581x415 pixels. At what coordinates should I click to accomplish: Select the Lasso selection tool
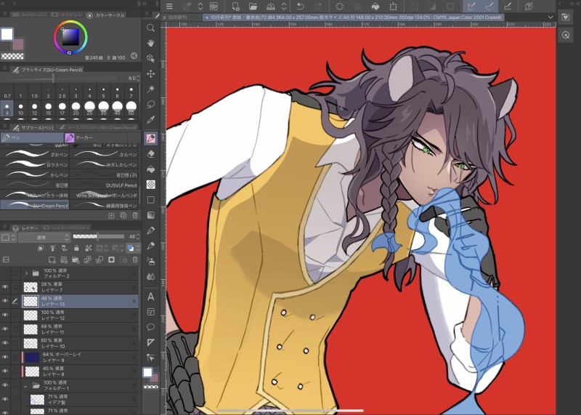[x=150, y=104]
